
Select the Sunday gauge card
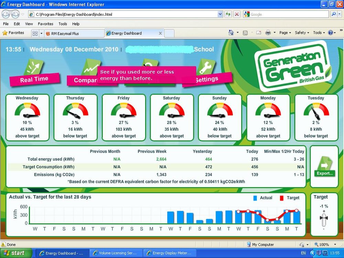click(220, 117)
